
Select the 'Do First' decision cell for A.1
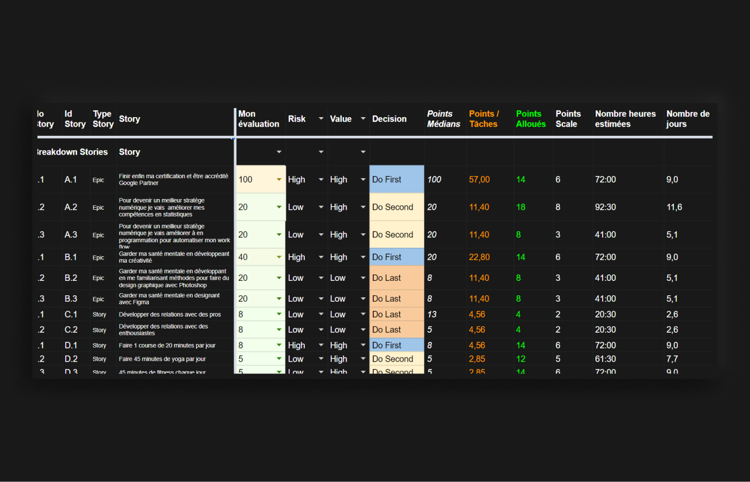pos(396,180)
